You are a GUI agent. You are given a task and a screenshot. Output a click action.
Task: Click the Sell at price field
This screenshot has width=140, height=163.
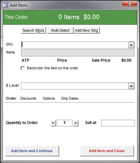[x=118, y=123]
